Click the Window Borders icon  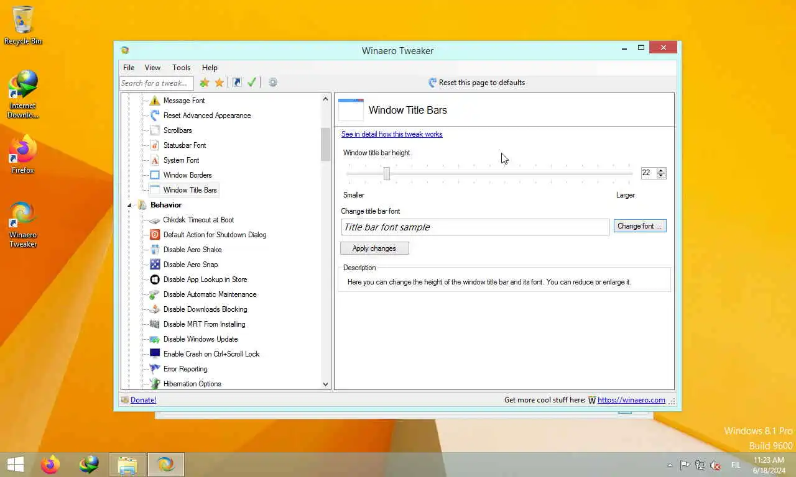(155, 175)
